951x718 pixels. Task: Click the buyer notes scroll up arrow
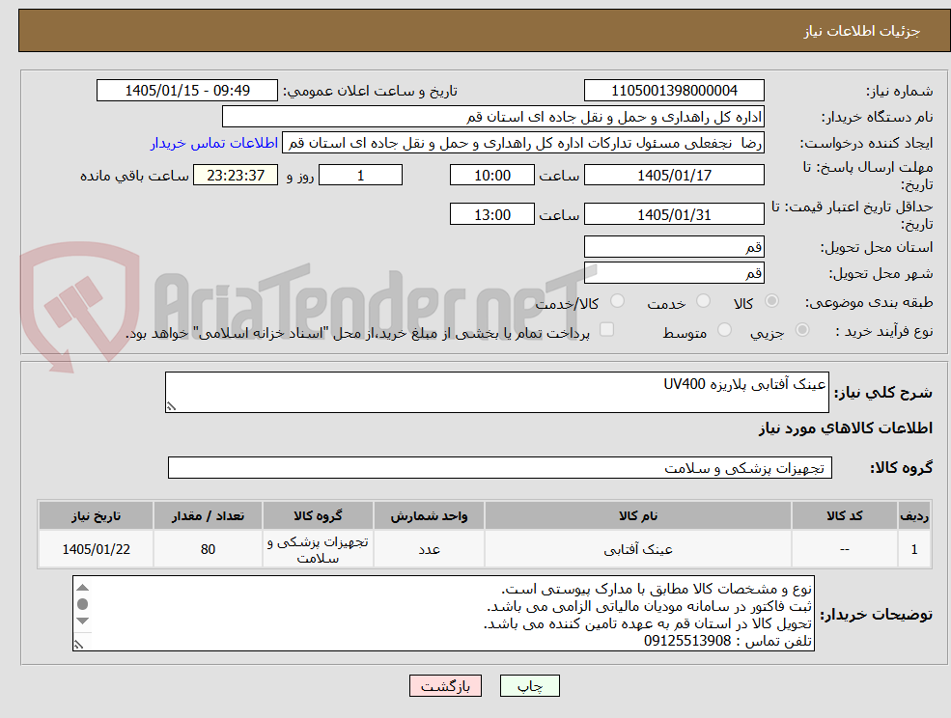(82, 588)
